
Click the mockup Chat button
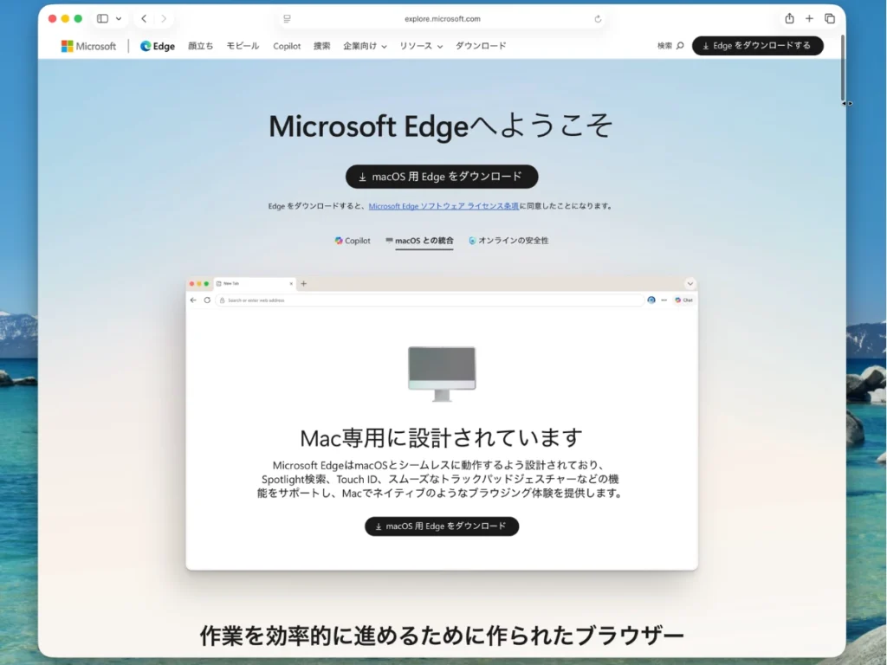tap(684, 300)
